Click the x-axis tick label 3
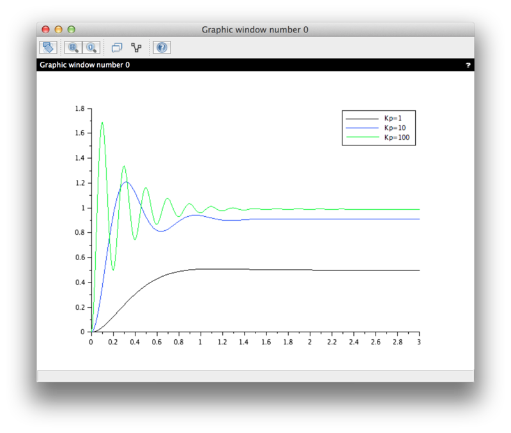Image resolution: width=511 pixels, height=433 pixels. coord(419,342)
